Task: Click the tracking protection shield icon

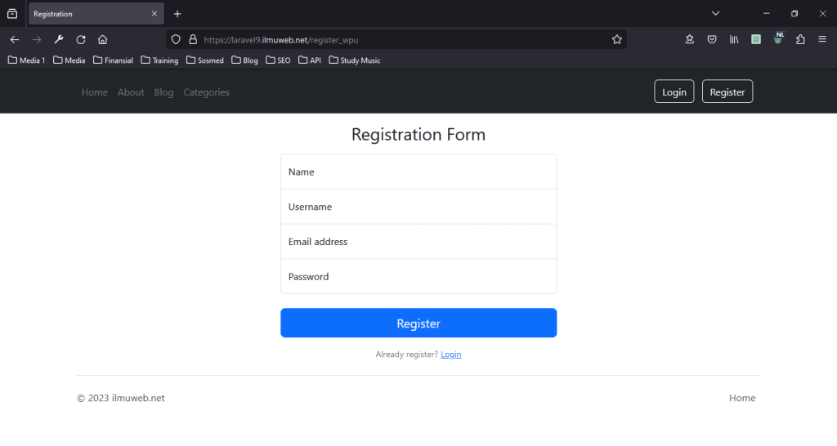Action: point(176,39)
